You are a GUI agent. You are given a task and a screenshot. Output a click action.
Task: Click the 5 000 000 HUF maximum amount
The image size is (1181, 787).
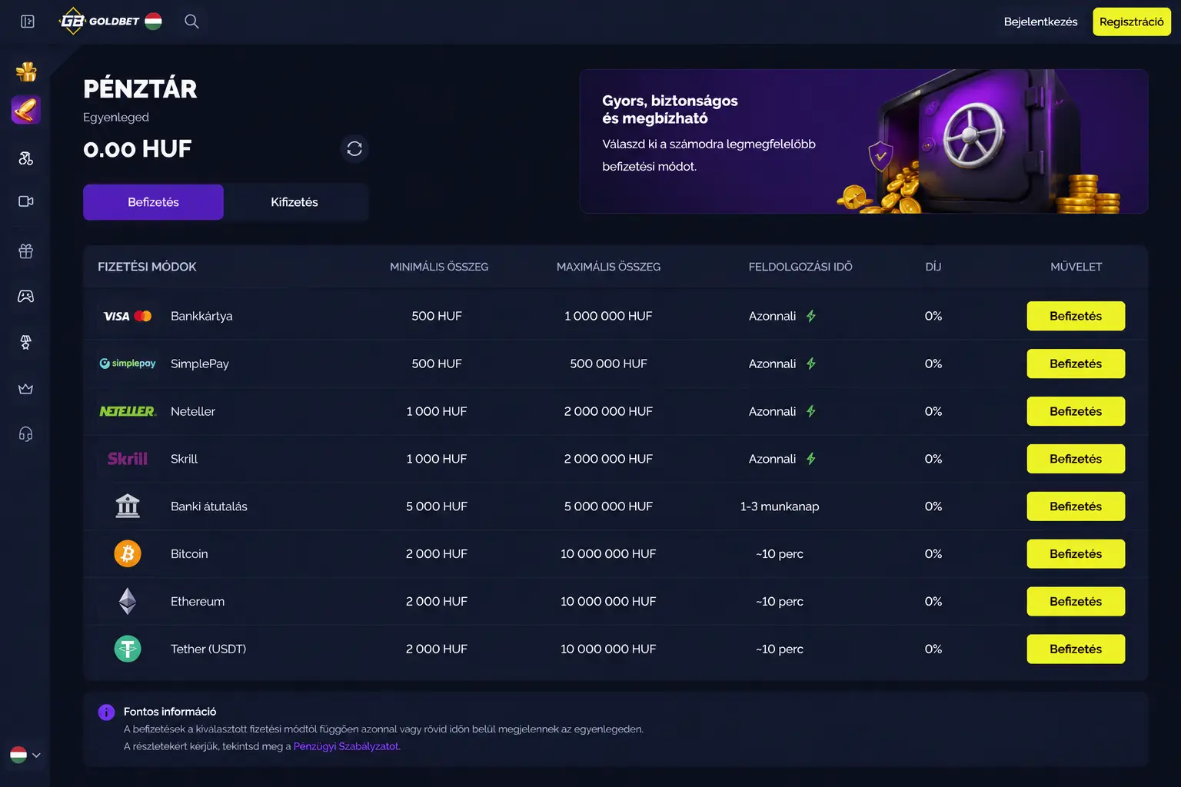608,506
